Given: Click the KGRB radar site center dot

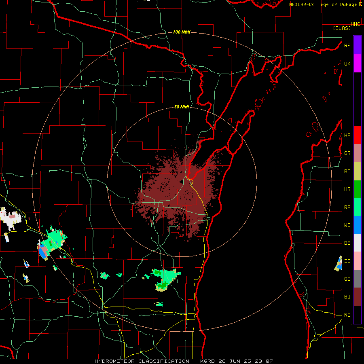Looking at the screenshot, I should click(182, 182).
